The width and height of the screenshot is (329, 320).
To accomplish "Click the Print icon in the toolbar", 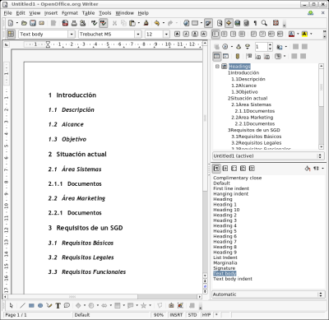I will 74,23.
